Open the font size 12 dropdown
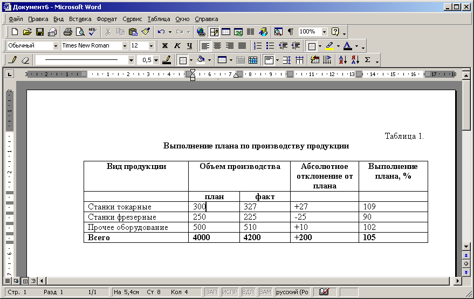The height and width of the screenshot is (299, 474). 151,46
